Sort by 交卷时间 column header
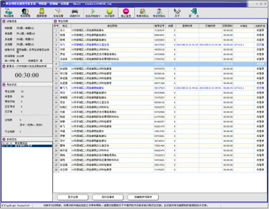Viewport: 269px width, 209px height. pos(210,26)
